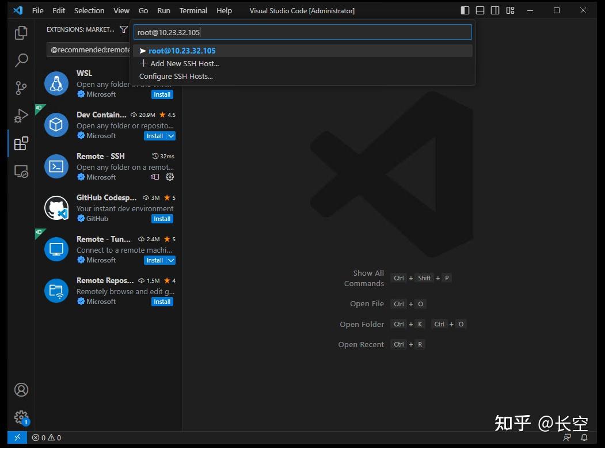605x449 pixels.
Task: Open Source Control view
Action: tap(21, 87)
